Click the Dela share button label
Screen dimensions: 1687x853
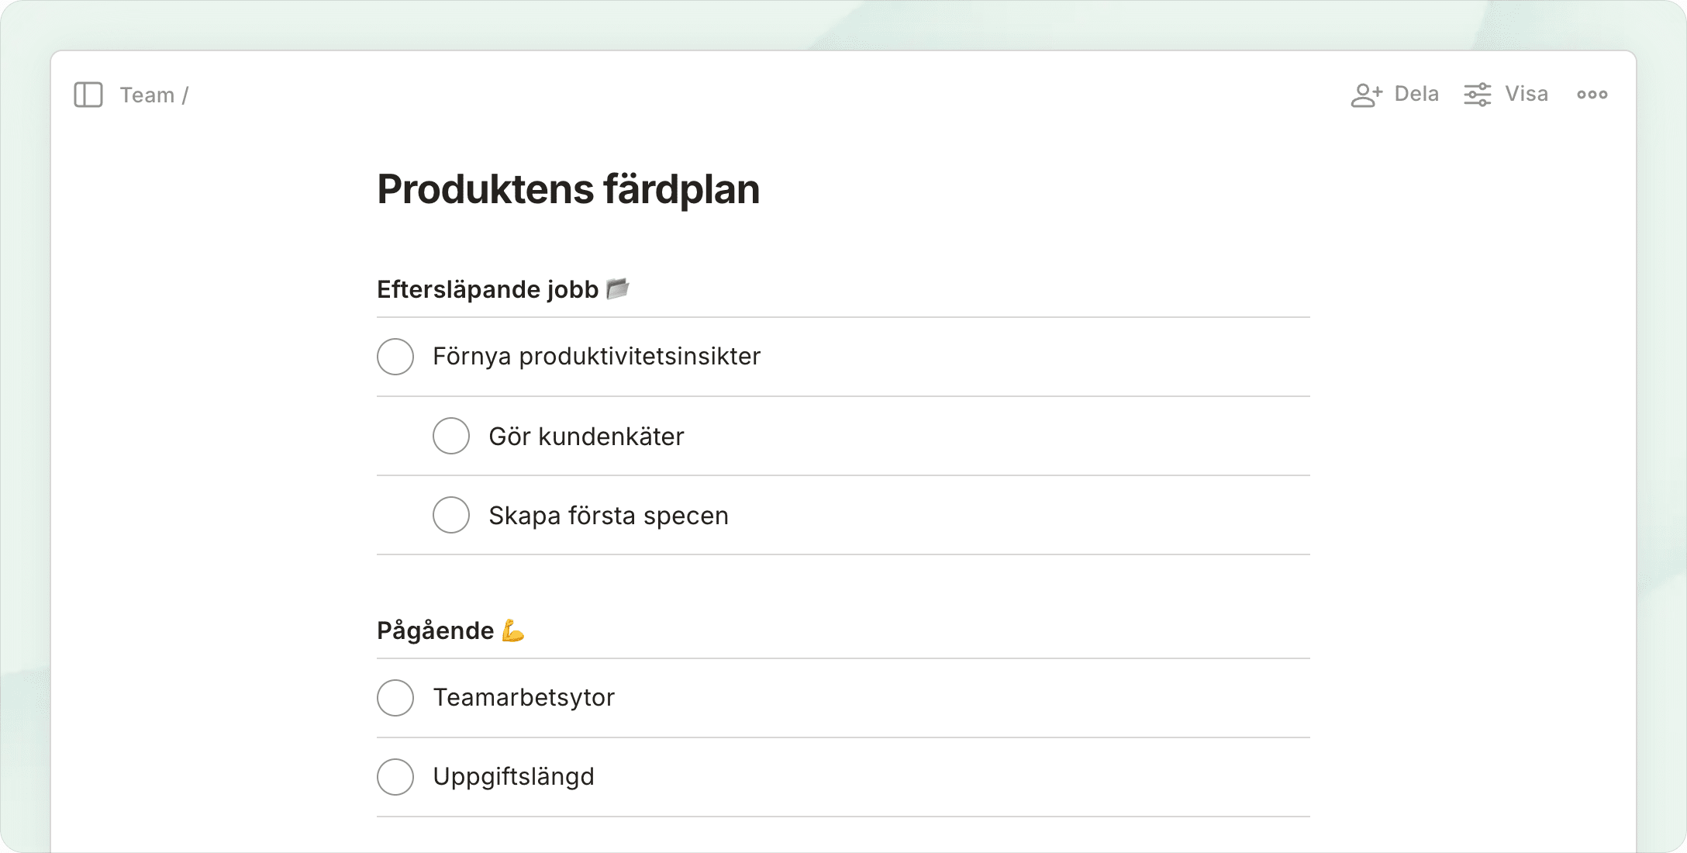click(1416, 94)
